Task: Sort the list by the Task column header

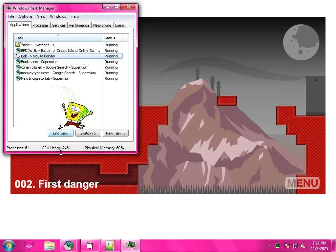Action: (58, 38)
